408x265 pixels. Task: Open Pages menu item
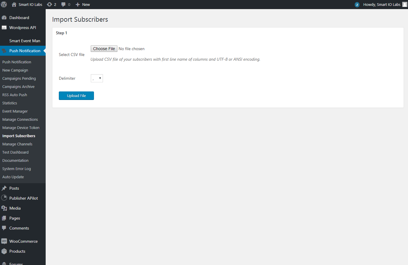[23, 218]
